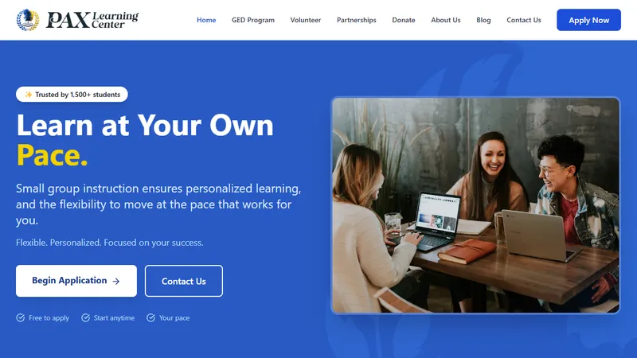Click the students at table photo
The width and height of the screenshot is (637, 358).
pos(475,205)
